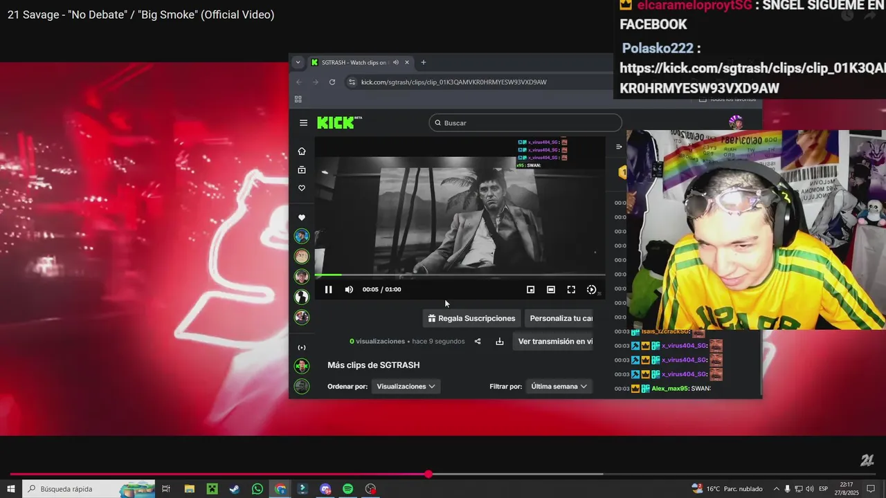Image resolution: width=886 pixels, height=498 pixels.
Task: Click Más clips de SGTRASH heading
Action: click(374, 365)
